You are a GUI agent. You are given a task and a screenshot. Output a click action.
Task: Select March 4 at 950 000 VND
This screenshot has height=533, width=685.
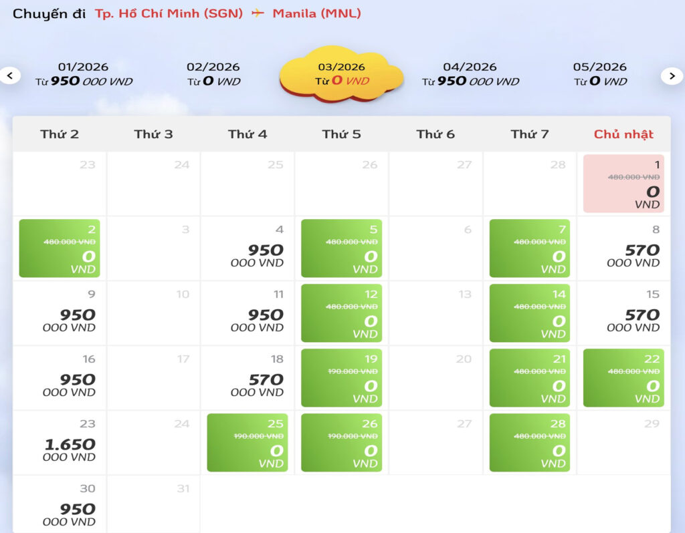coord(248,248)
